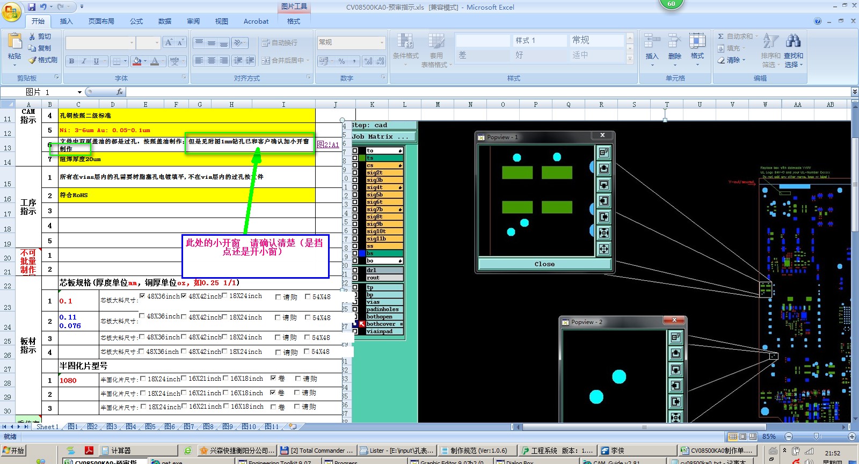Screen dimensions: 859x464
Task: Uncheck 48X36inch checkbox in the 0.1 row
Action: [142, 296]
